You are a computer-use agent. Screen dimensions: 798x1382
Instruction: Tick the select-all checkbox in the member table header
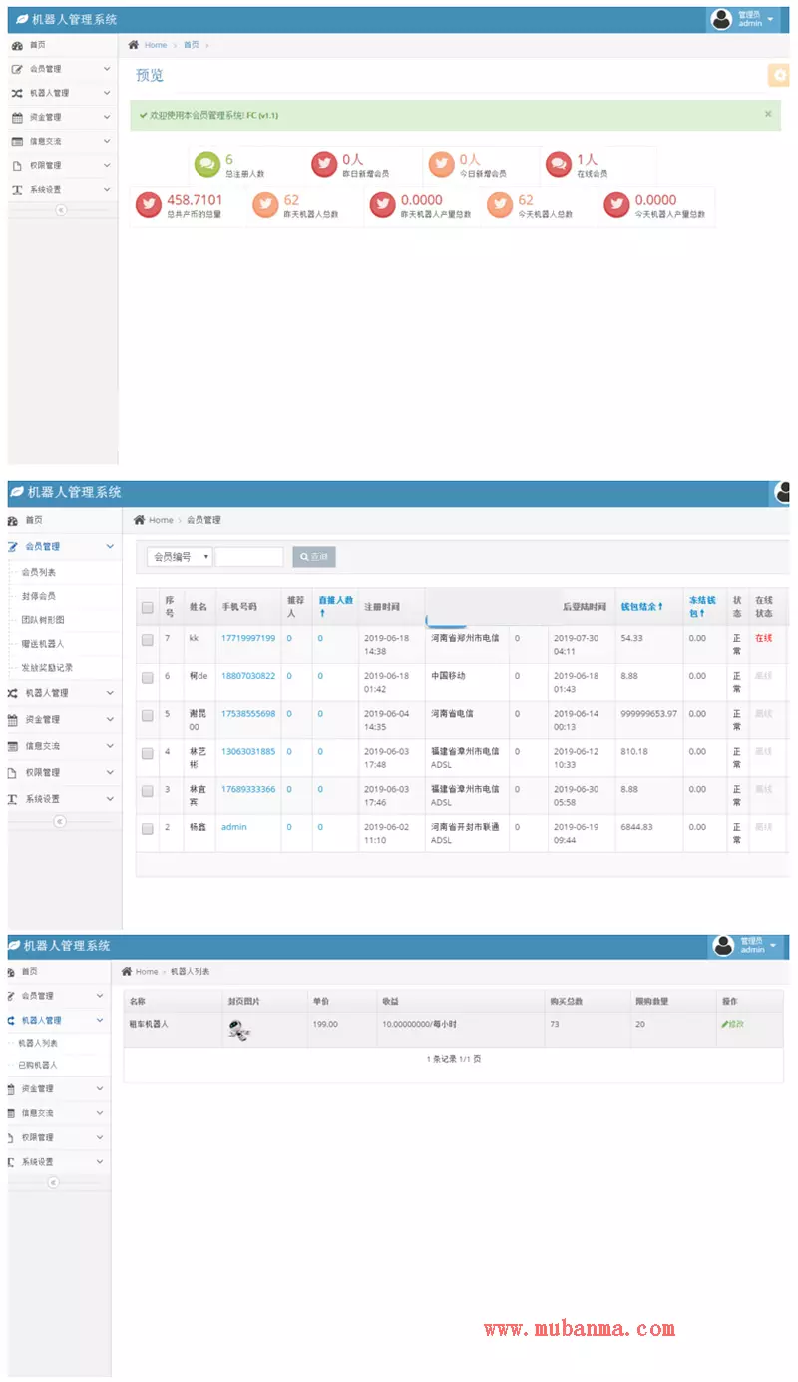(x=148, y=607)
